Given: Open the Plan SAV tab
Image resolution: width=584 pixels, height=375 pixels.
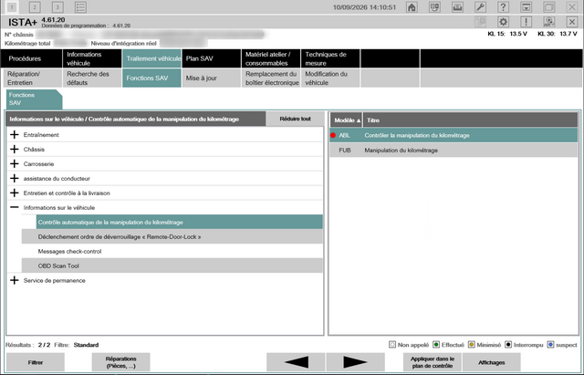Looking at the screenshot, I should (211, 58).
